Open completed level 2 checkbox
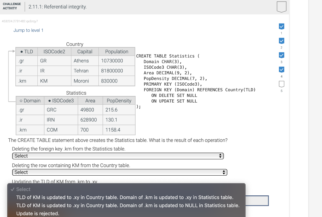This screenshot has height=217, width=322. point(281,41)
